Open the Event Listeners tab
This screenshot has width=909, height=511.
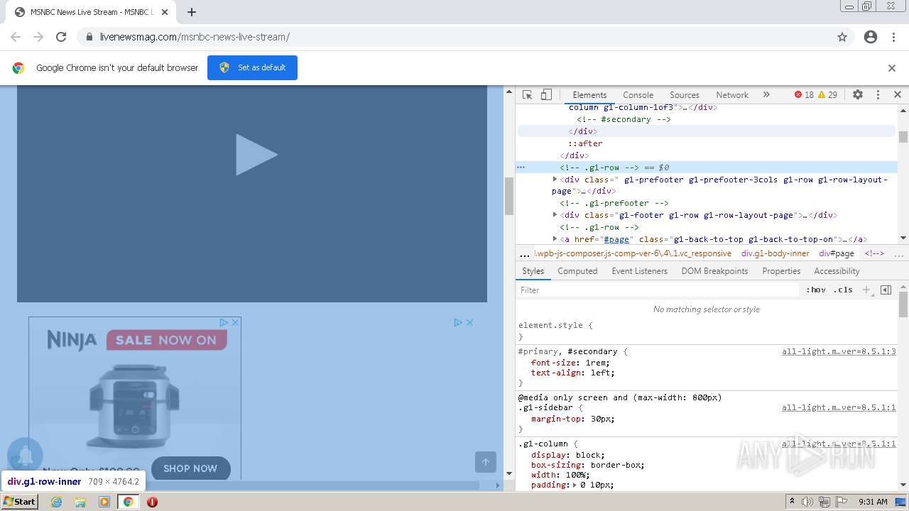coord(639,271)
